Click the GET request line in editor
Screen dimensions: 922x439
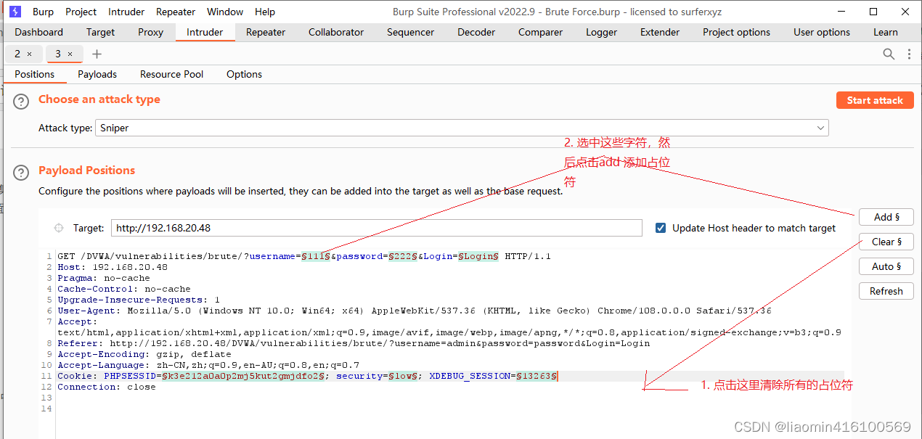(x=304, y=256)
